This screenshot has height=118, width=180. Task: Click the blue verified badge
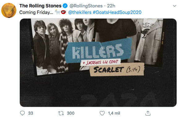click(x=65, y=6)
